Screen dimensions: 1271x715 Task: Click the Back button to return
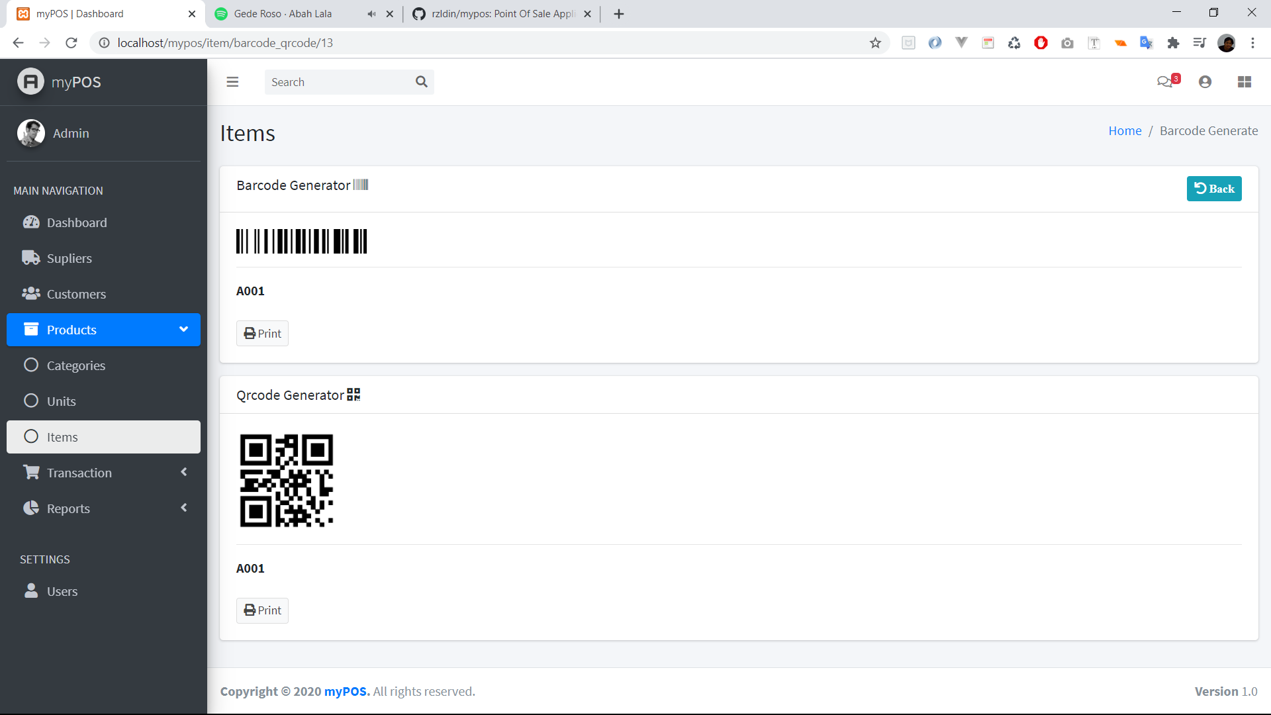[x=1214, y=188]
